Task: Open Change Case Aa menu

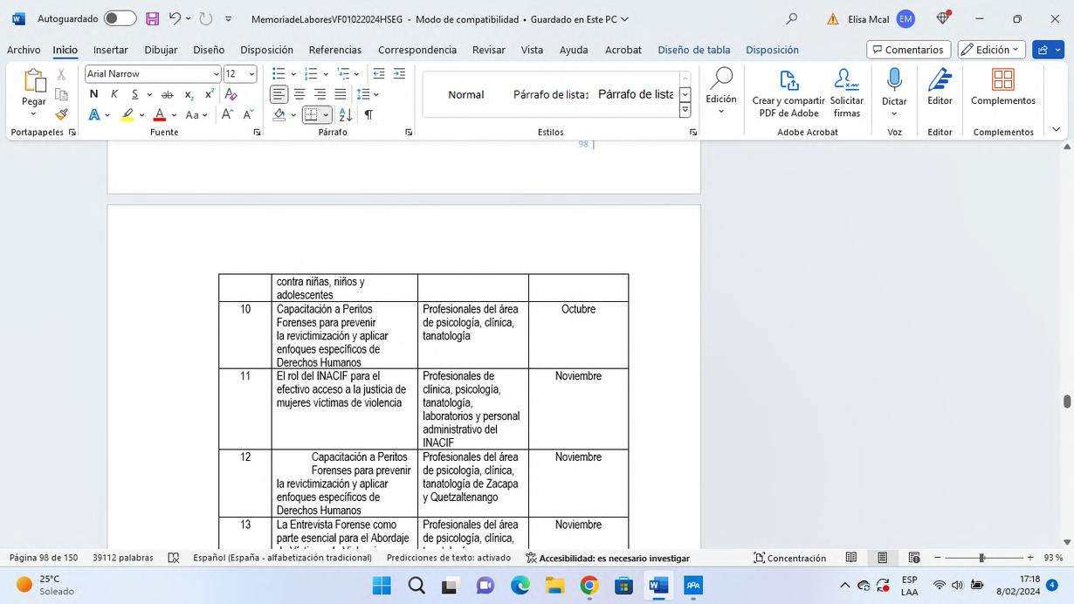Action: [196, 114]
